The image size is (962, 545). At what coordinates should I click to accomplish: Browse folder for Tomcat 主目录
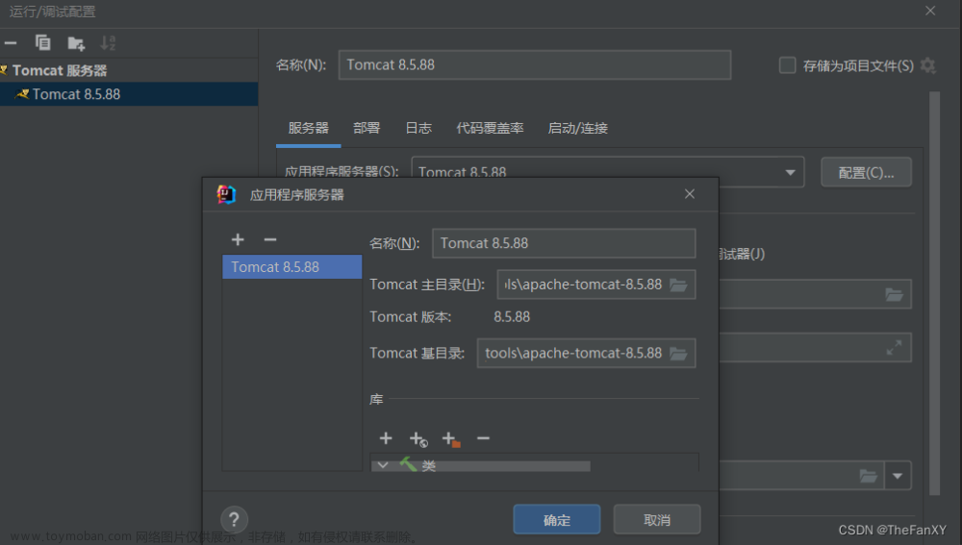[x=678, y=285]
